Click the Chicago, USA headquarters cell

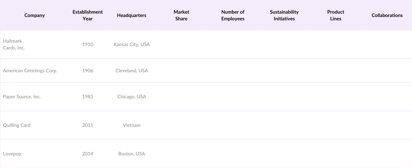(x=132, y=96)
